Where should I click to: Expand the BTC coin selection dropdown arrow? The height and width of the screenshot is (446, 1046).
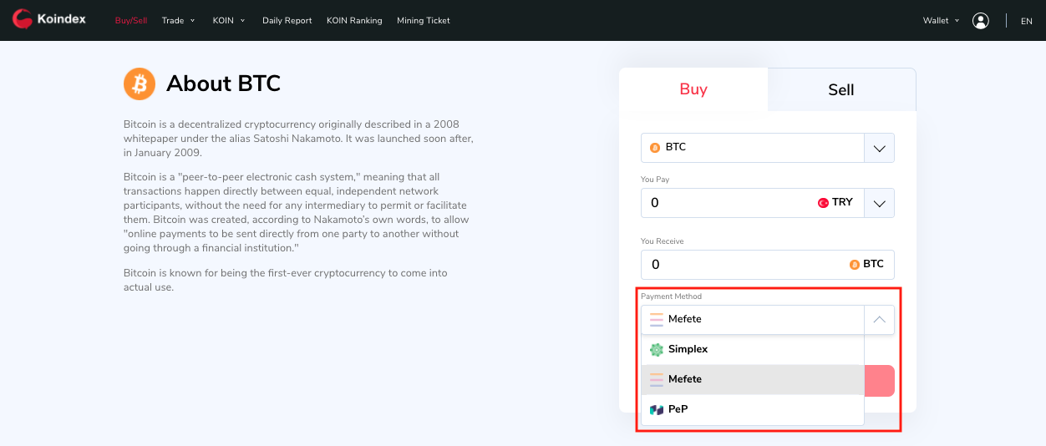point(879,148)
